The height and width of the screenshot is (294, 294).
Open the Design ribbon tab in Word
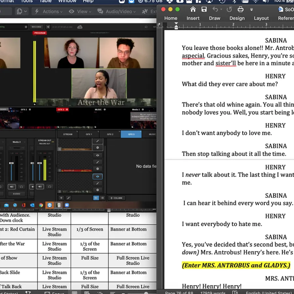(237, 18)
